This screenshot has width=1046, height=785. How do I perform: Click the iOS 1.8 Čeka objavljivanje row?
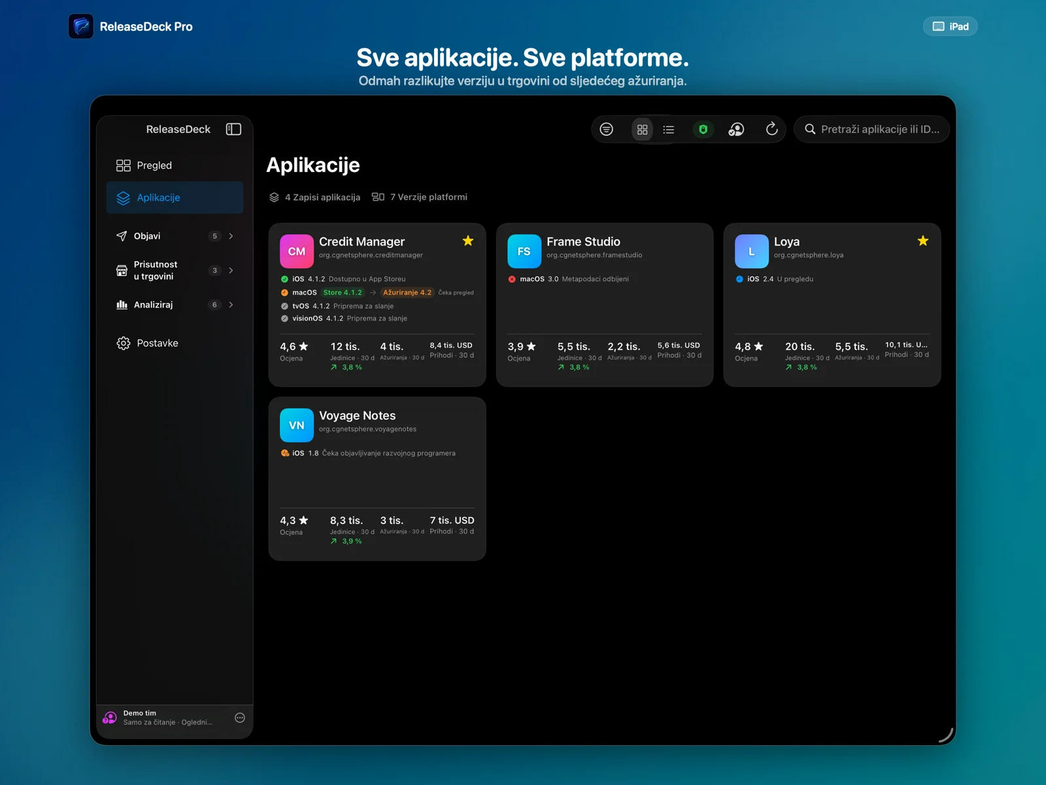tap(368, 453)
